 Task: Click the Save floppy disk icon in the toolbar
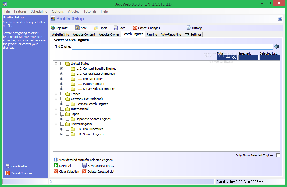[115, 28]
